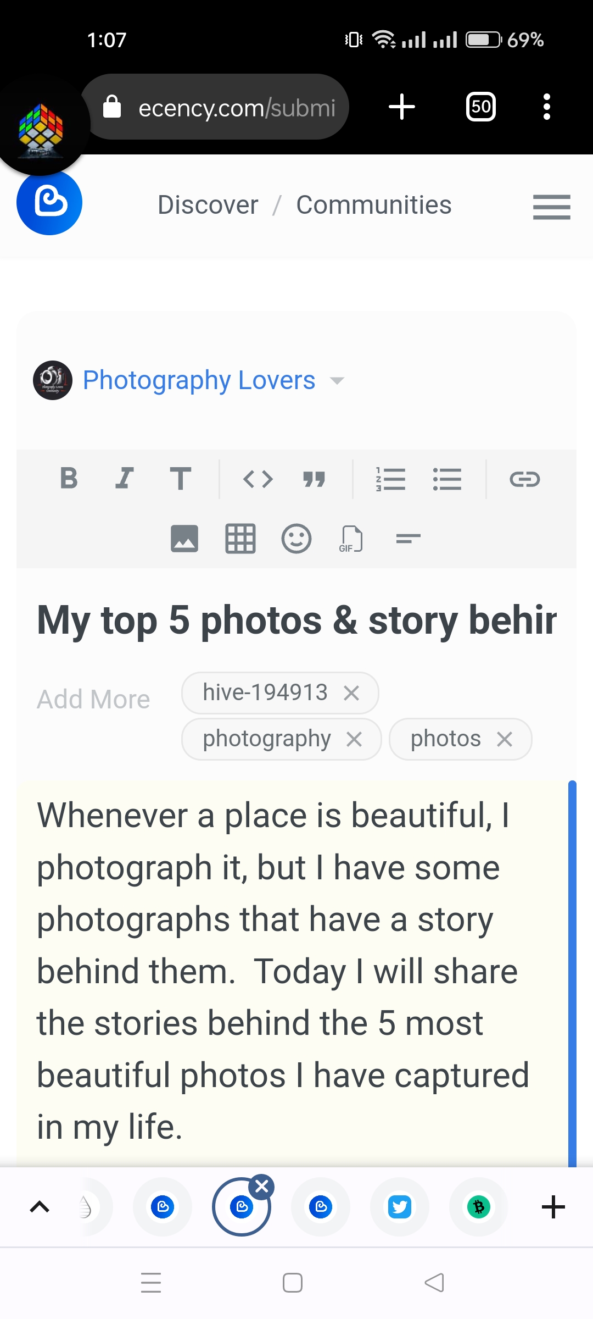Image resolution: width=593 pixels, height=1319 pixels.
Task: Insert a table using the grid icon
Action: pos(240,539)
